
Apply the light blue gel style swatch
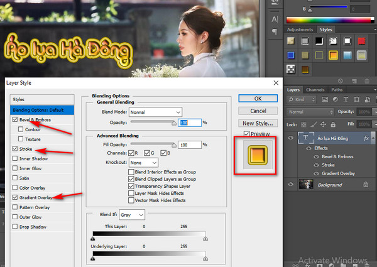[347, 55]
